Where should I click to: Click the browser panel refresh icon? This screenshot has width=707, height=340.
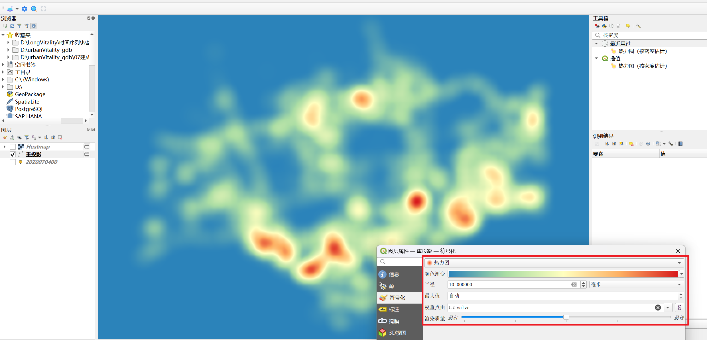point(12,26)
